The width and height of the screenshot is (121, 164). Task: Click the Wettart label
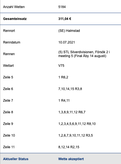point(8,66)
